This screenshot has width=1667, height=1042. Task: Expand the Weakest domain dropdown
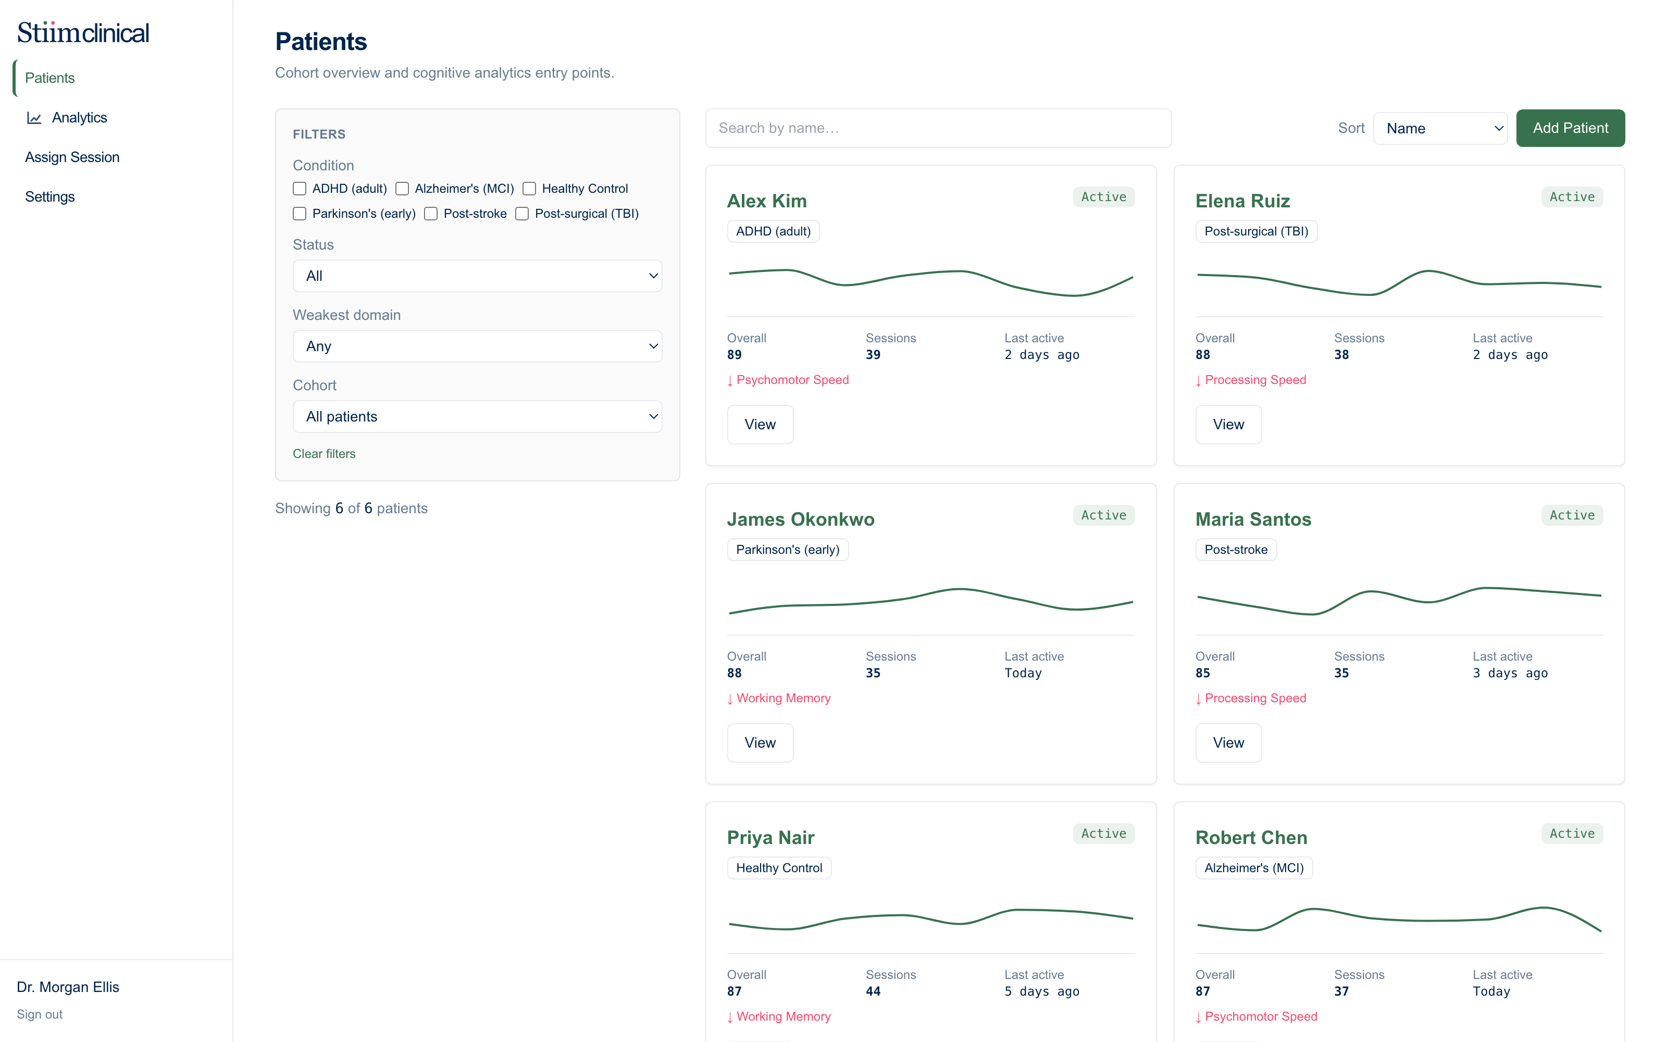pos(477,346)
